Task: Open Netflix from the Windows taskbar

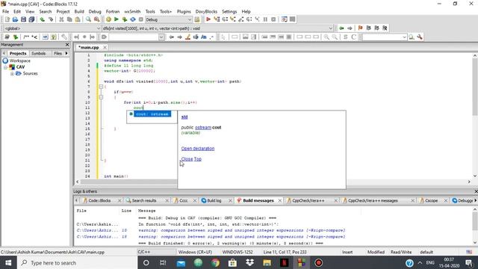Action: tap(284, 262)
